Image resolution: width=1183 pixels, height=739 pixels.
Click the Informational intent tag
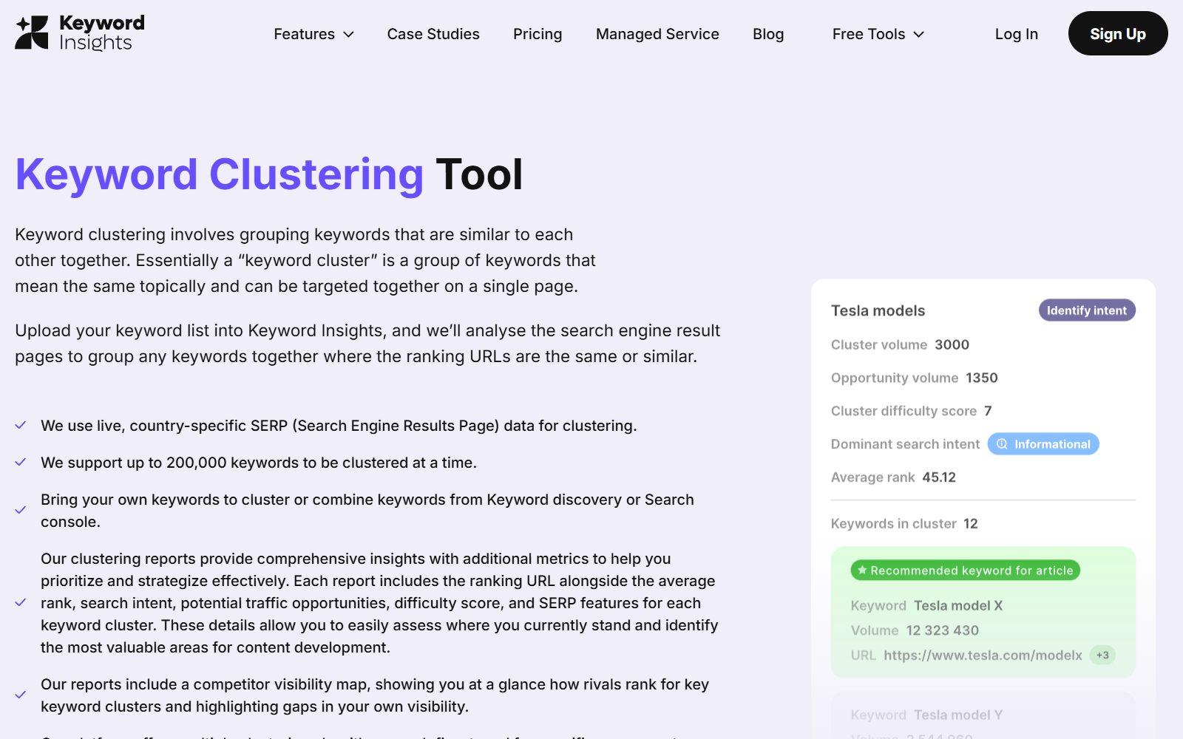pos(1043,444)
